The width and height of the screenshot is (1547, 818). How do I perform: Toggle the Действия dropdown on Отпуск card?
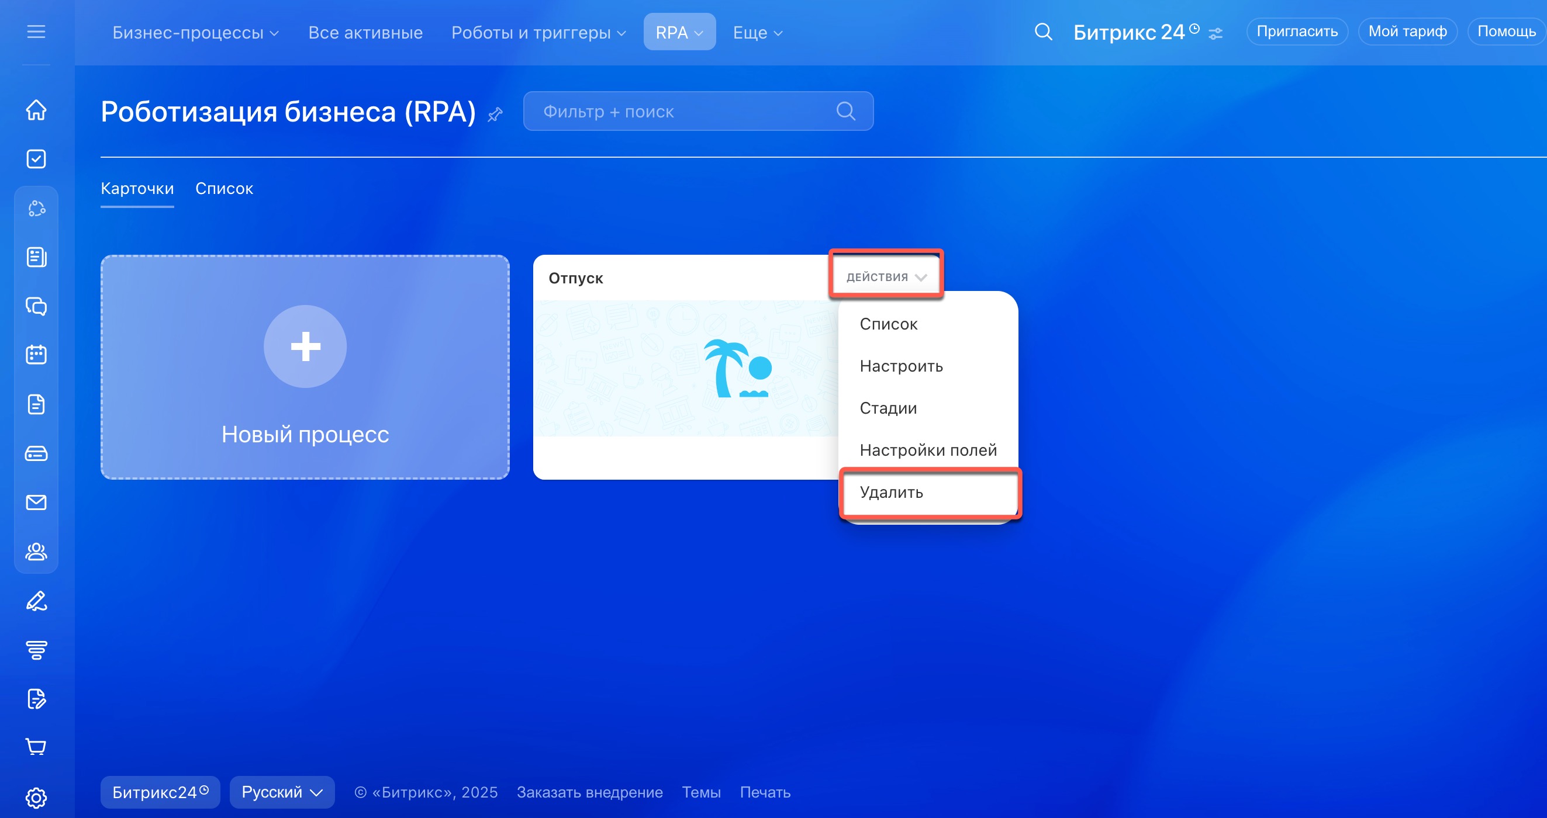[x=886, y=277]
